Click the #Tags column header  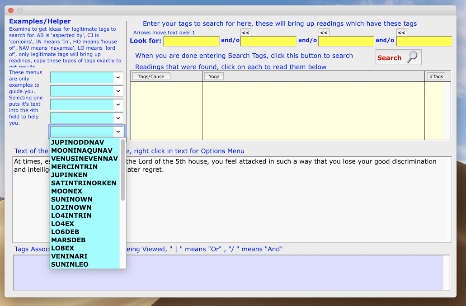436,76
